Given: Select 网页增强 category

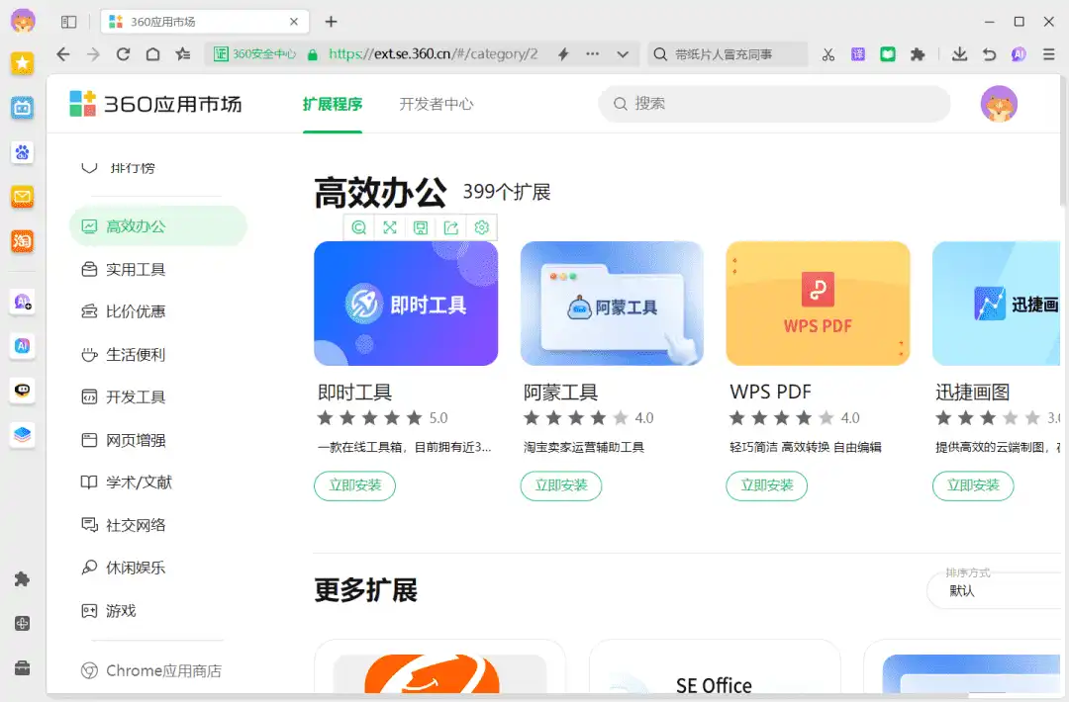Looking at the screenshot, I should coord(124,441).
